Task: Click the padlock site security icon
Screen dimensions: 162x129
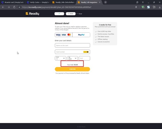Action: click(x=19, y=7)
